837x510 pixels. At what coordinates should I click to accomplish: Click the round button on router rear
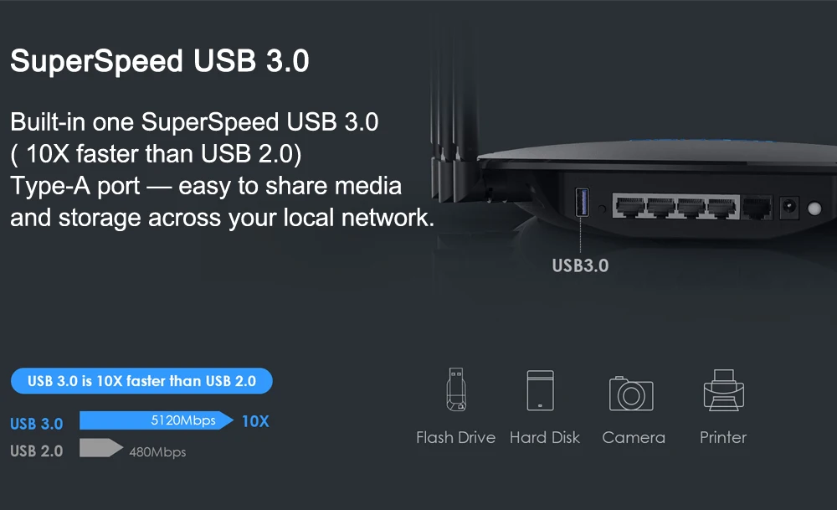tap(814, 209)
